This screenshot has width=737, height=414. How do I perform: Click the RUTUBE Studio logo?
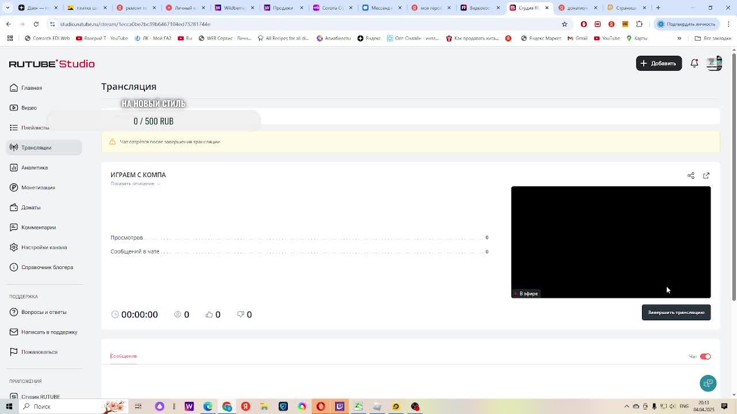click(52, 64)
